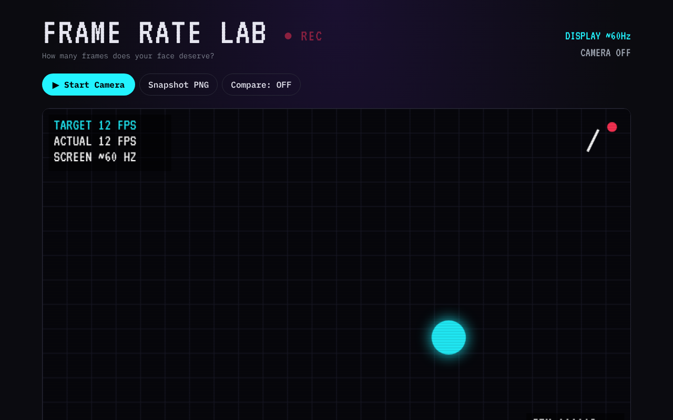Click the REC indicator beside the title
Image resolution: width=673 pixels, height=420 pixels.
tap(303, 36)
